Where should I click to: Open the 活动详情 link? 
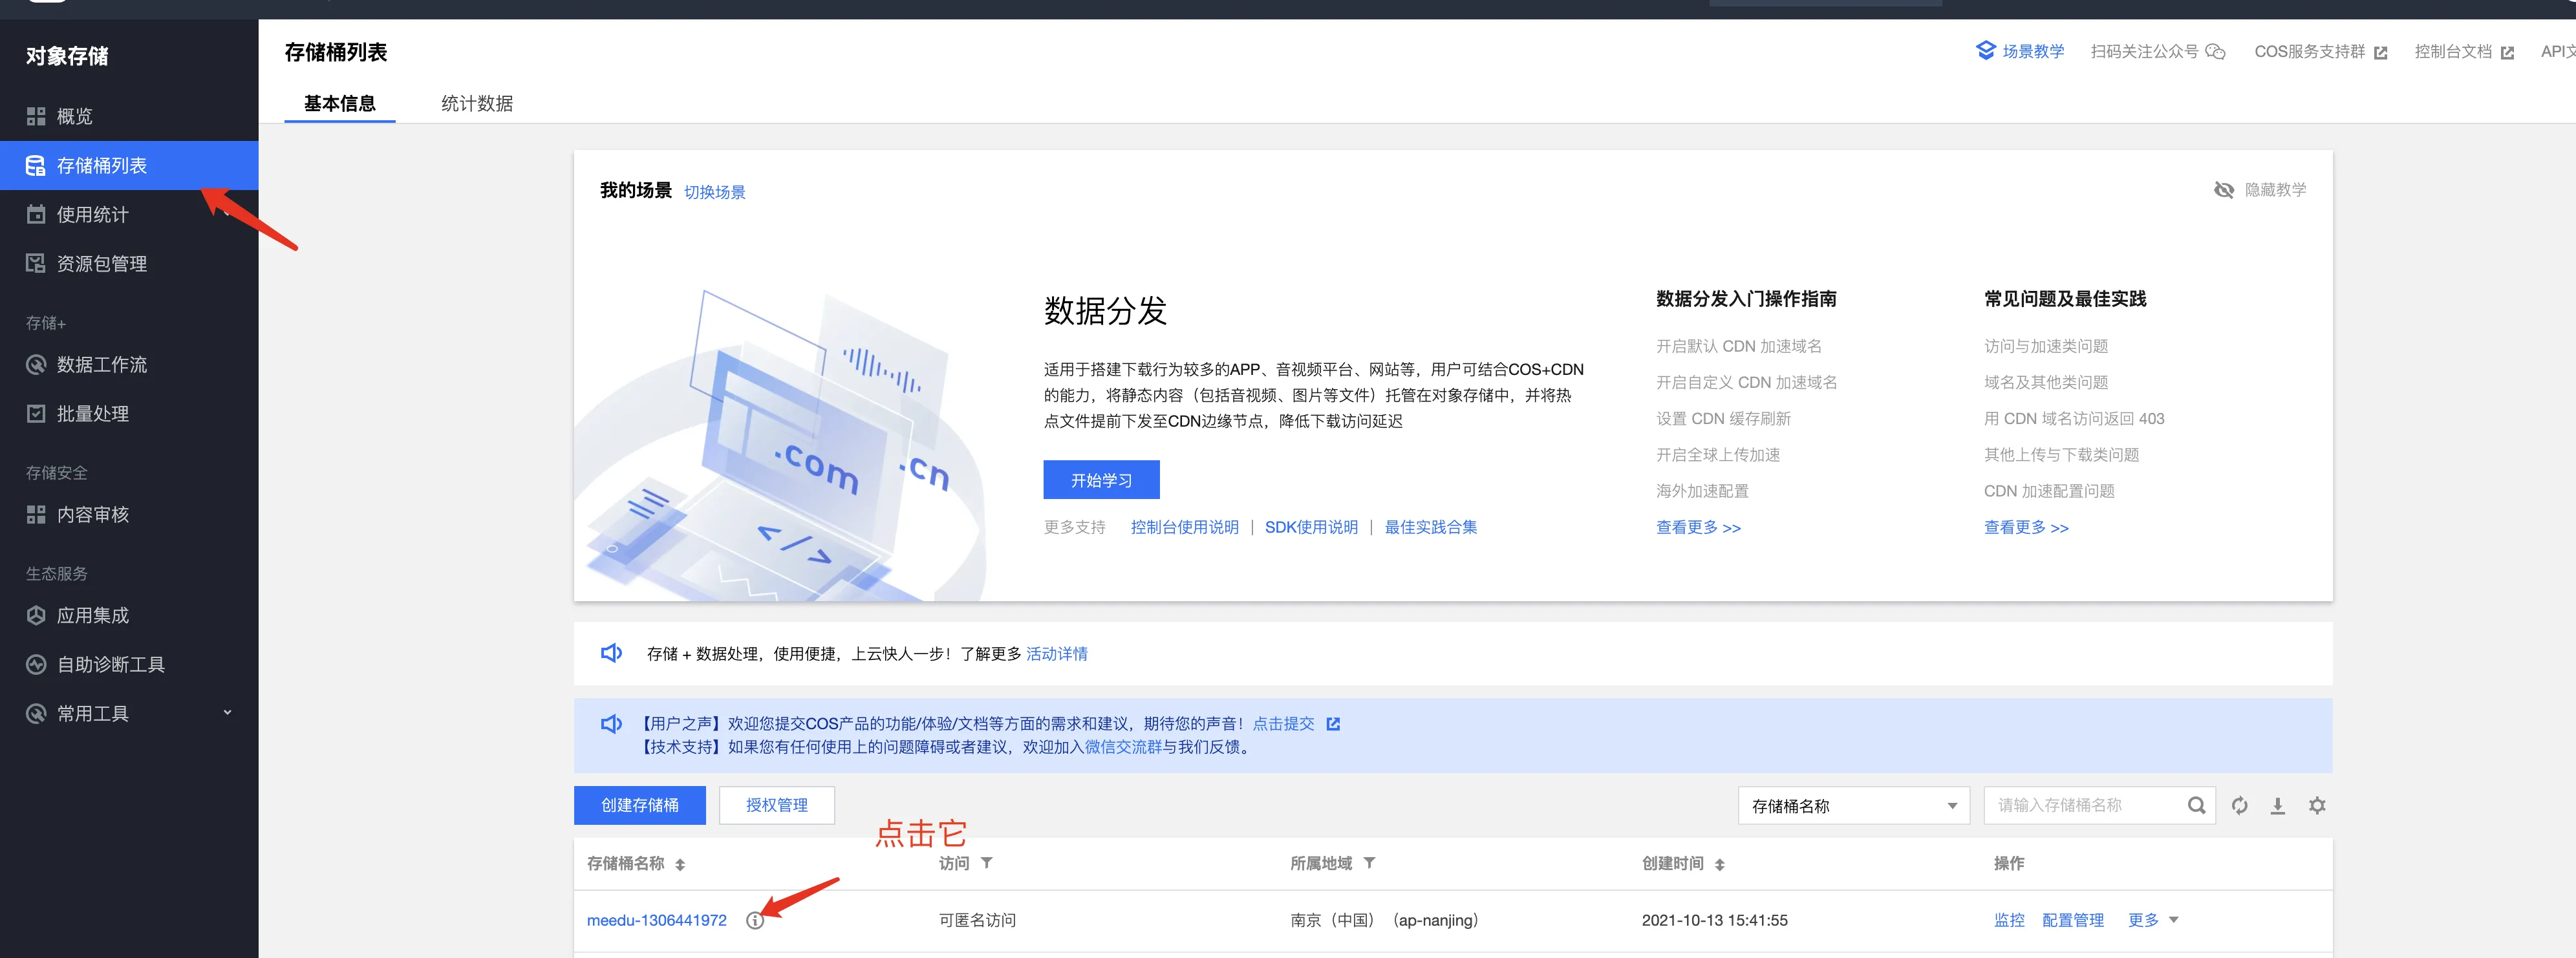click(x=1057, y=654)
